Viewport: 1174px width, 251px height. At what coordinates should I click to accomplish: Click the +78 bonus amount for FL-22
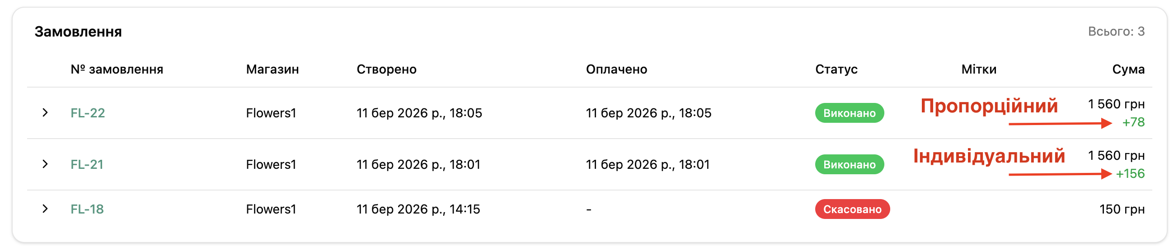pos(1133,122)
